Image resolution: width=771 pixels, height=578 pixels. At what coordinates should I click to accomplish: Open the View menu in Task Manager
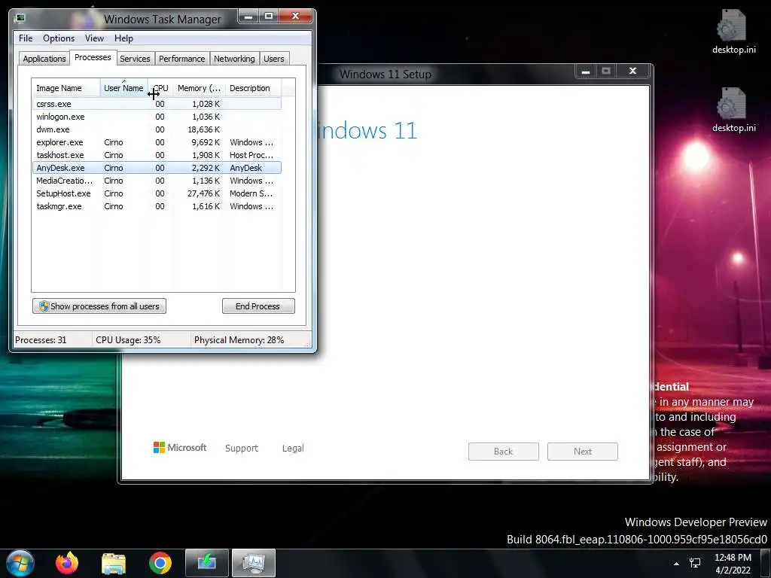coord(94,38)
